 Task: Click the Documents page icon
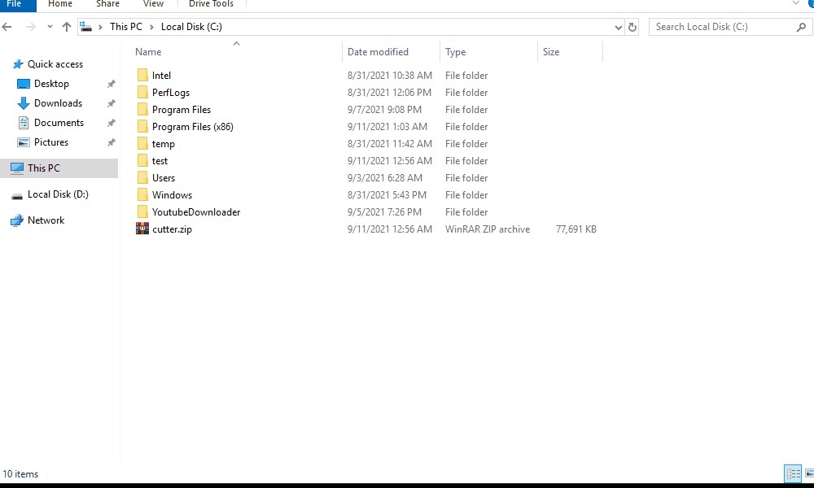24,123
